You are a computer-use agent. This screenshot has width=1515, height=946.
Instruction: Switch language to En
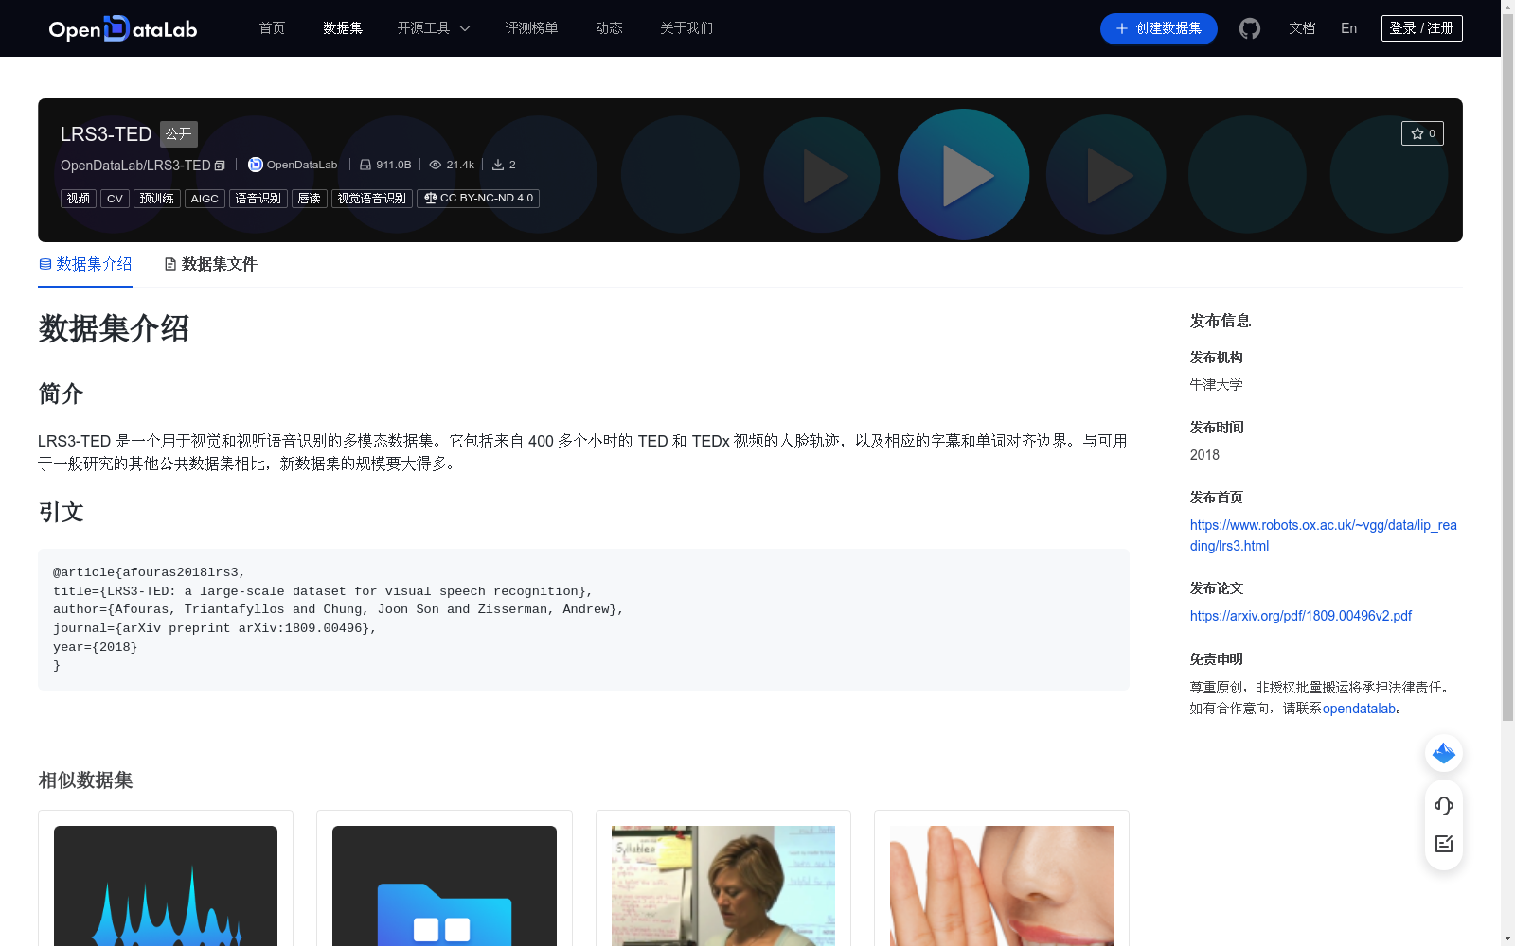pos(1349,28)
